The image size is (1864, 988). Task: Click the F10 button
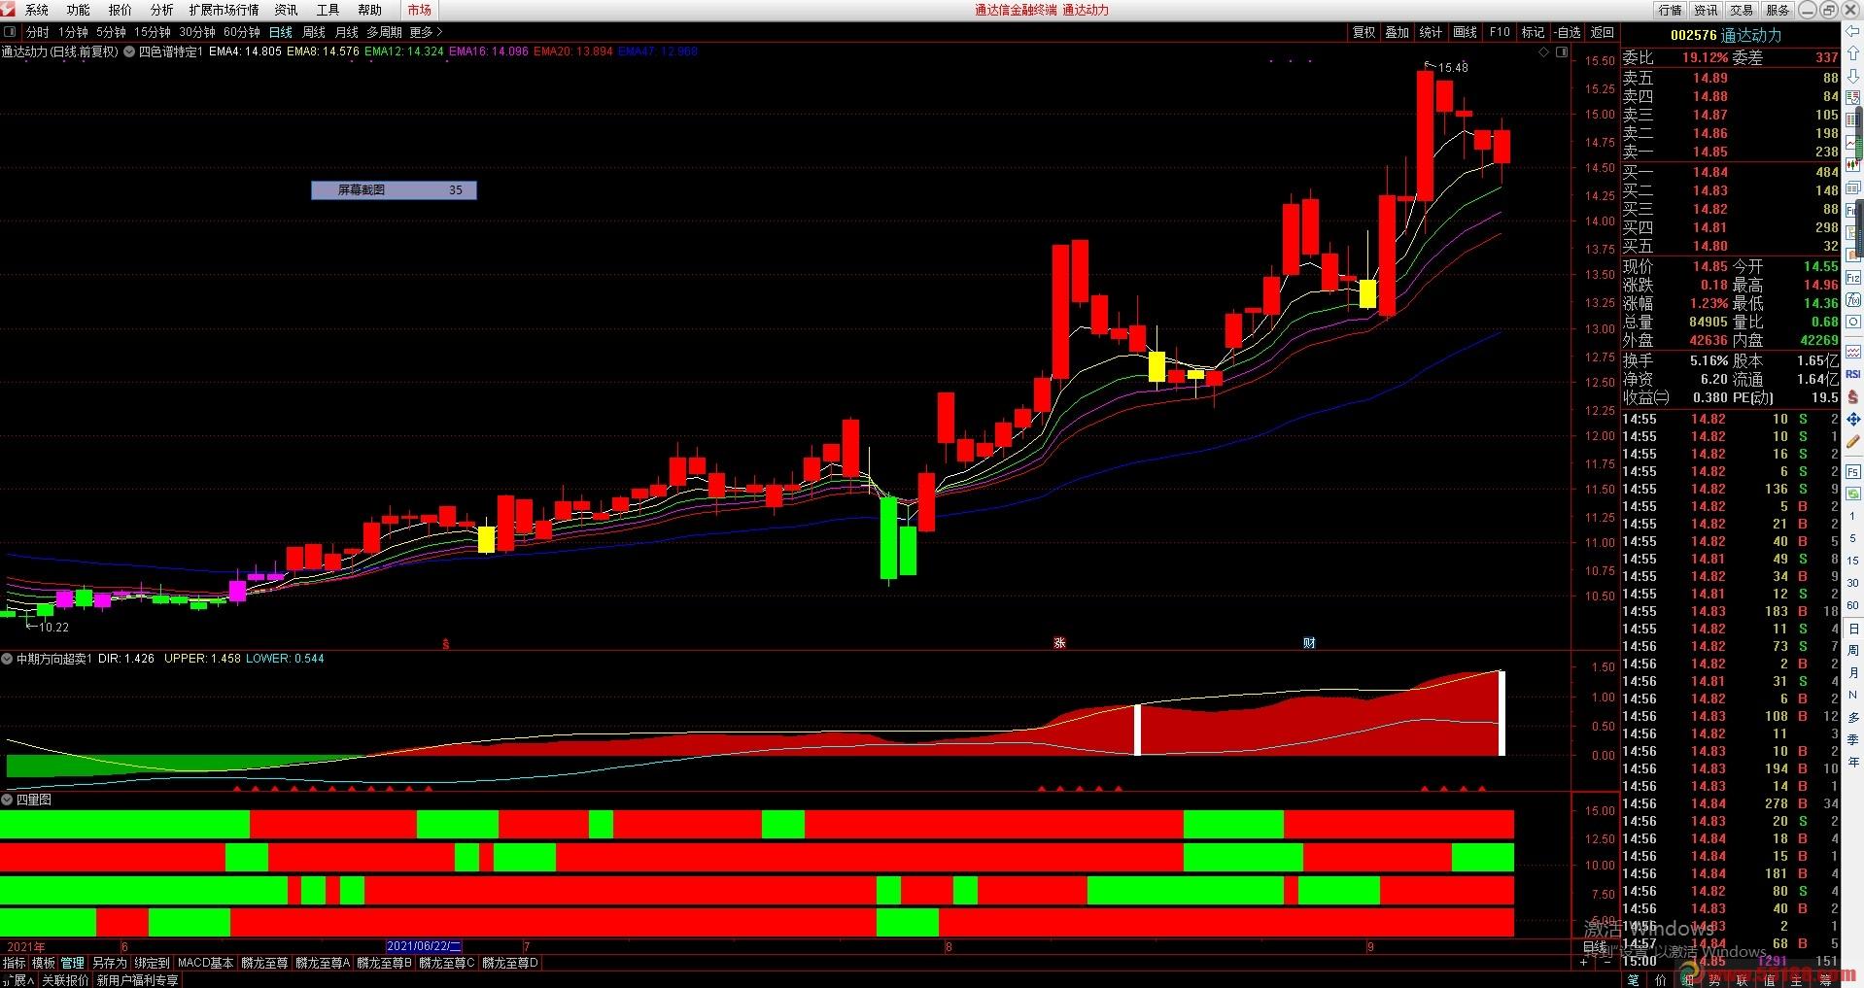[1500, 32]
